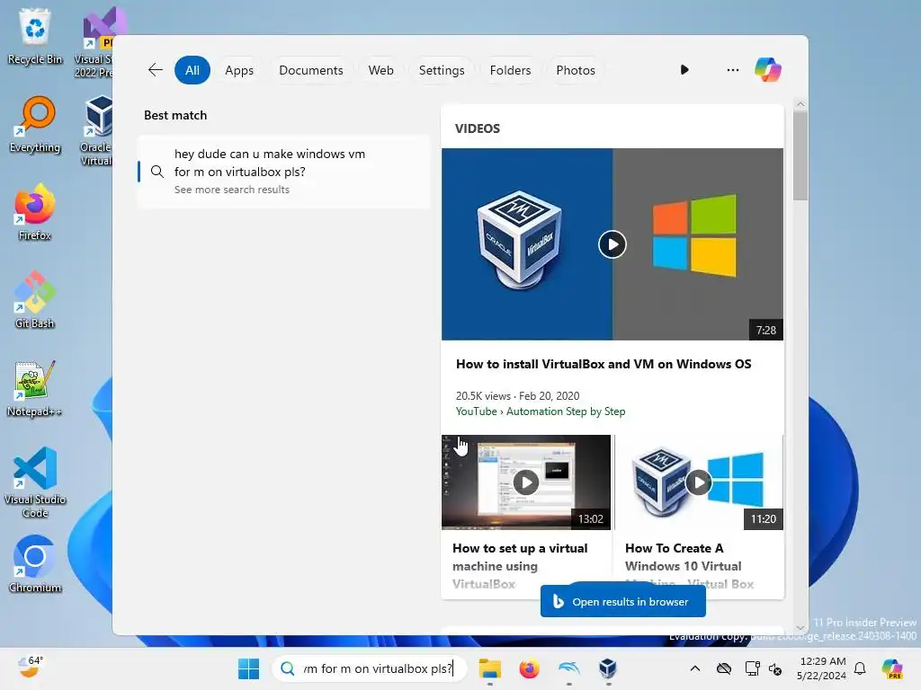Image resolution: width=921 pixels, height=690 pixels.
Task: Open 'How to install VirtualBox and VM on Windows OS'
Action: (604, 364)
